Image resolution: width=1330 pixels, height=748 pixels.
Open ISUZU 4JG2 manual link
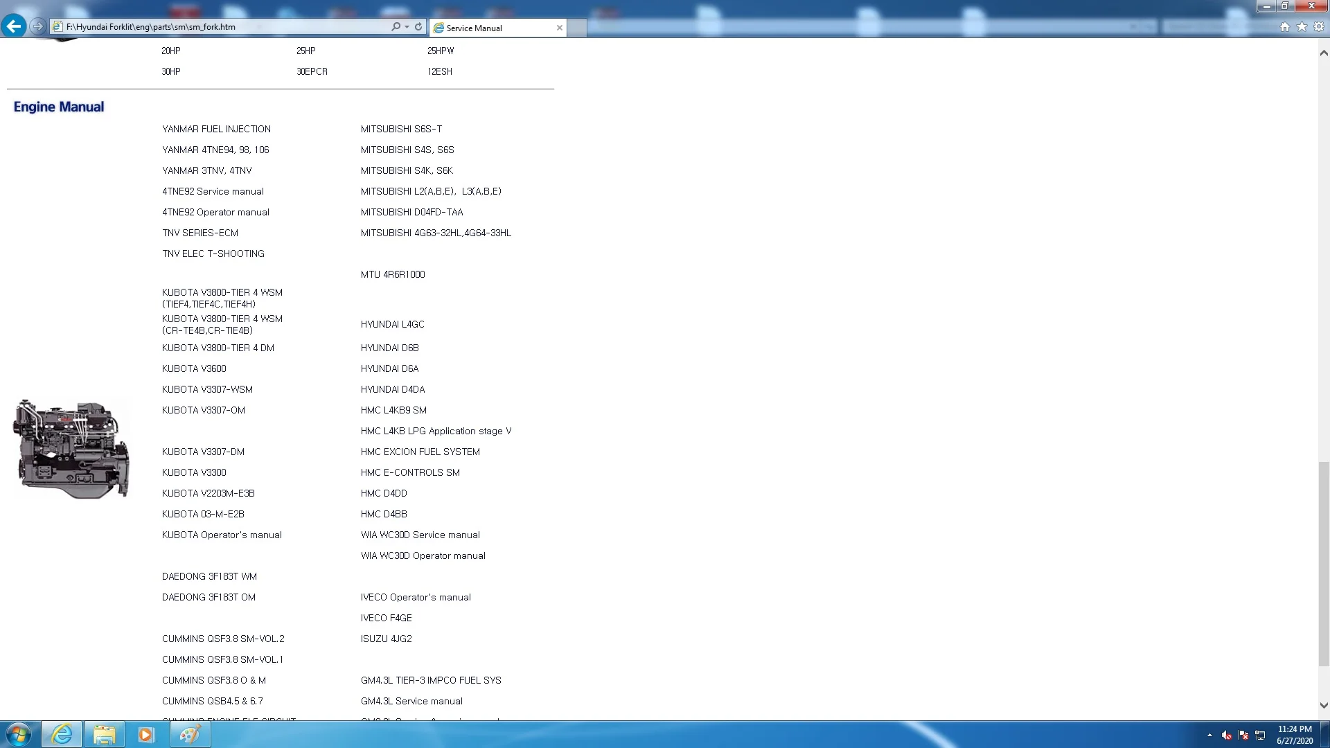tap(386, 639)
